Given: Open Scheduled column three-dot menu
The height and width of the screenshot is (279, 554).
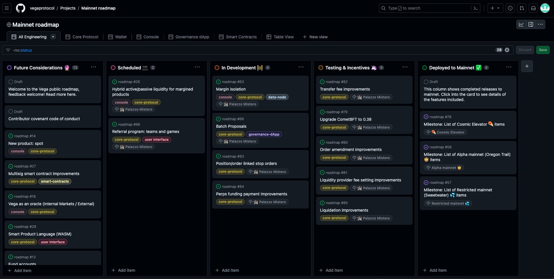Looking at the screenshot, I should coord(197,67).
